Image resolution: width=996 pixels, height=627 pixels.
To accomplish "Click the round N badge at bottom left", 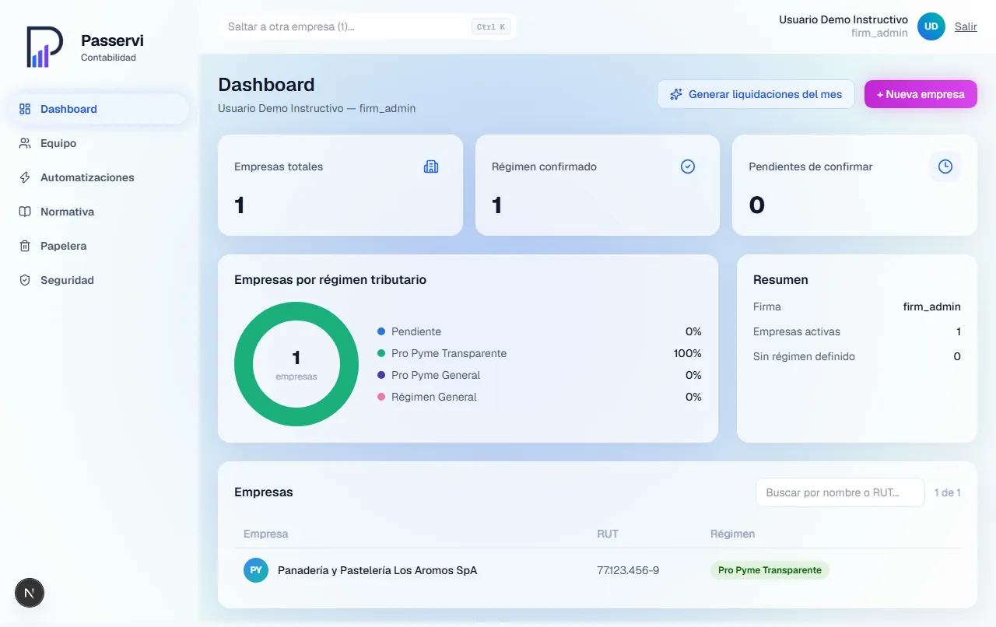I will click(30, 593).
